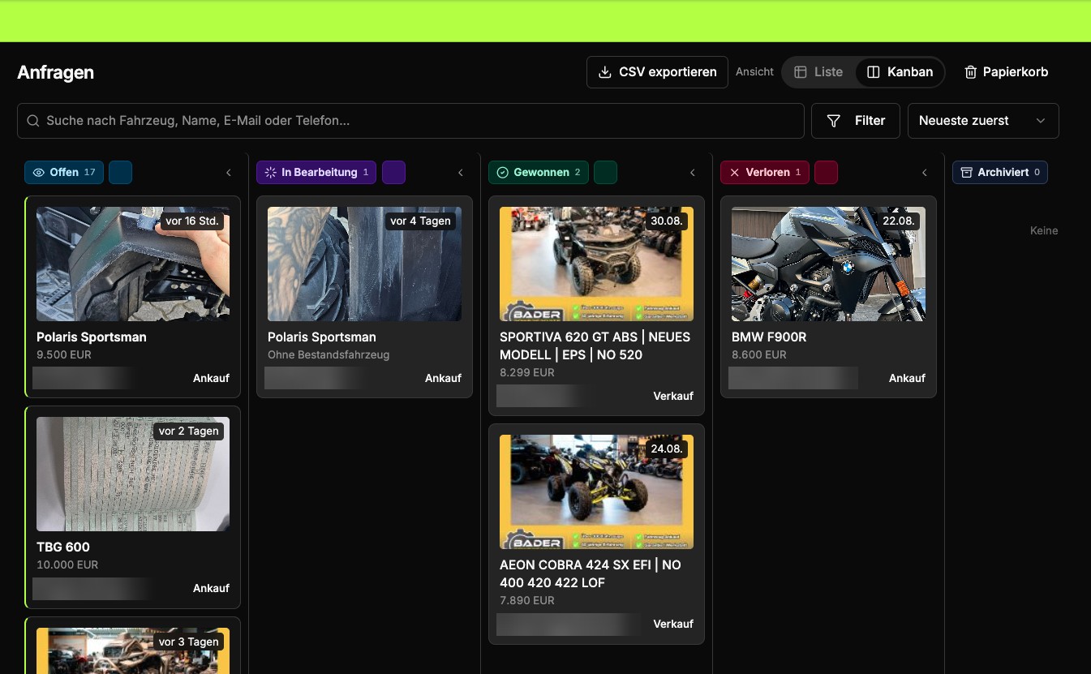The height and width of the screenshot is (674, 1091).
Task: Collapse the In Bearbeitung column chevron
Action: coord(461,173)
